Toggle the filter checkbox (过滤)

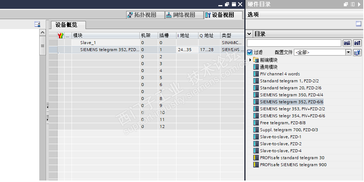(250, 52)
